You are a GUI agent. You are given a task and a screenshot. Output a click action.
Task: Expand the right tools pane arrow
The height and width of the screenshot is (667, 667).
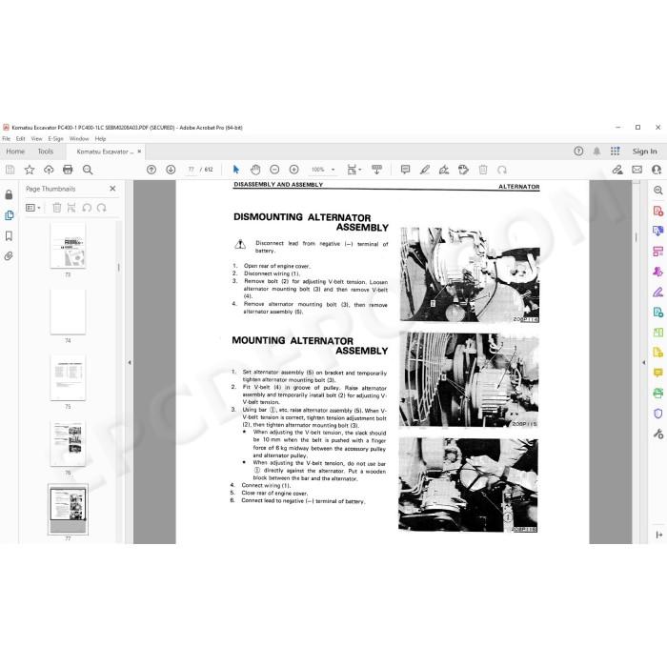(x=643, y=362)
